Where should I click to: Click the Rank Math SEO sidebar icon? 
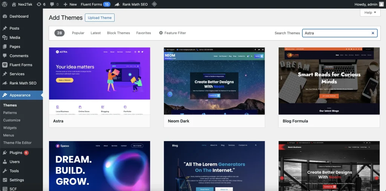(5, 83)
